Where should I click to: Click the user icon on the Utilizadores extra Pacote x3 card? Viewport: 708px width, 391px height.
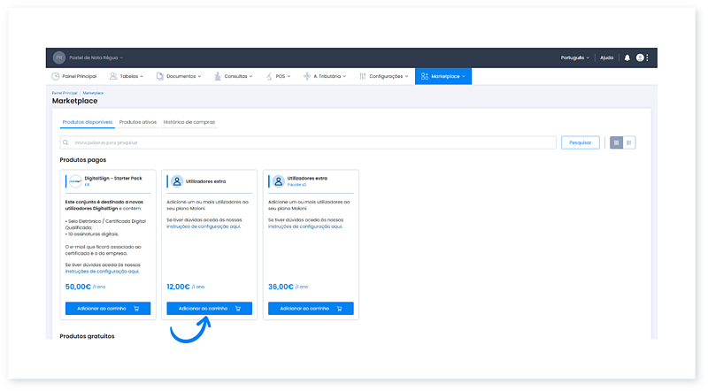point(278,180)
